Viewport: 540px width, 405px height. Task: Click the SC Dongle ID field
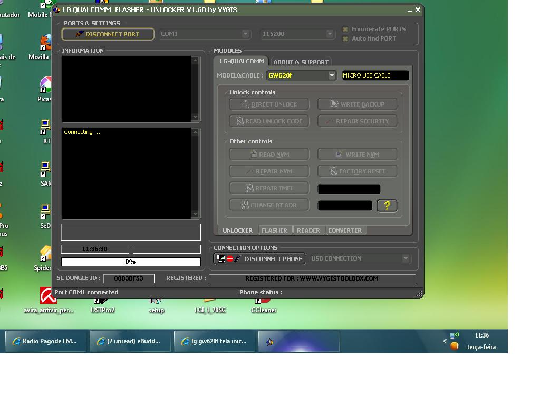pyautogui.click(x=129, y=278)
